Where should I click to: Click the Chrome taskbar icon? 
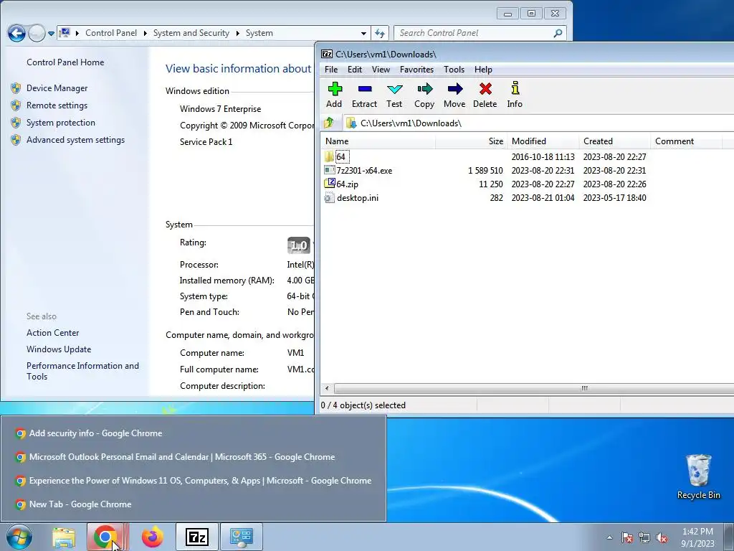(105, 537)
